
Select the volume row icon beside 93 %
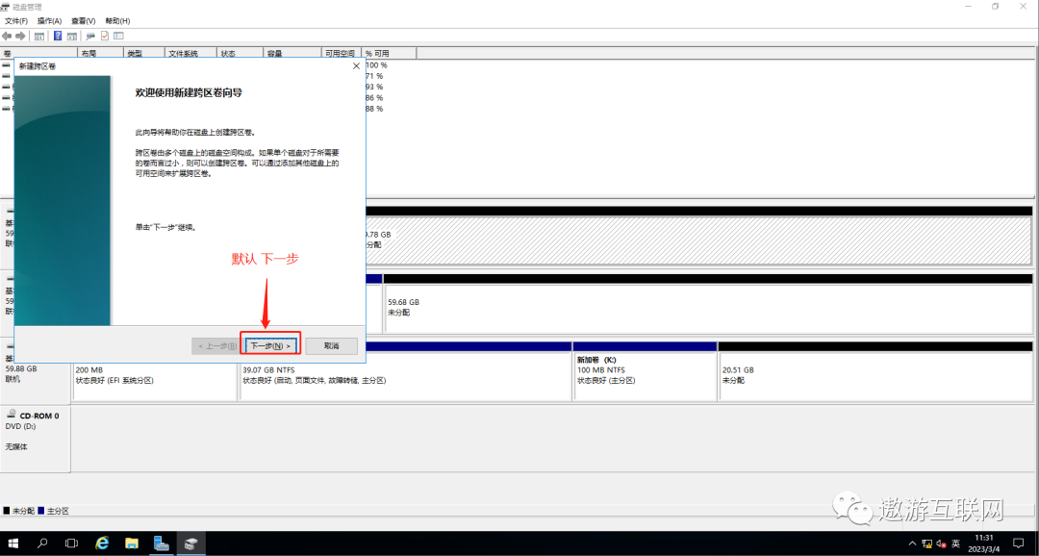[x=6, y=87]
